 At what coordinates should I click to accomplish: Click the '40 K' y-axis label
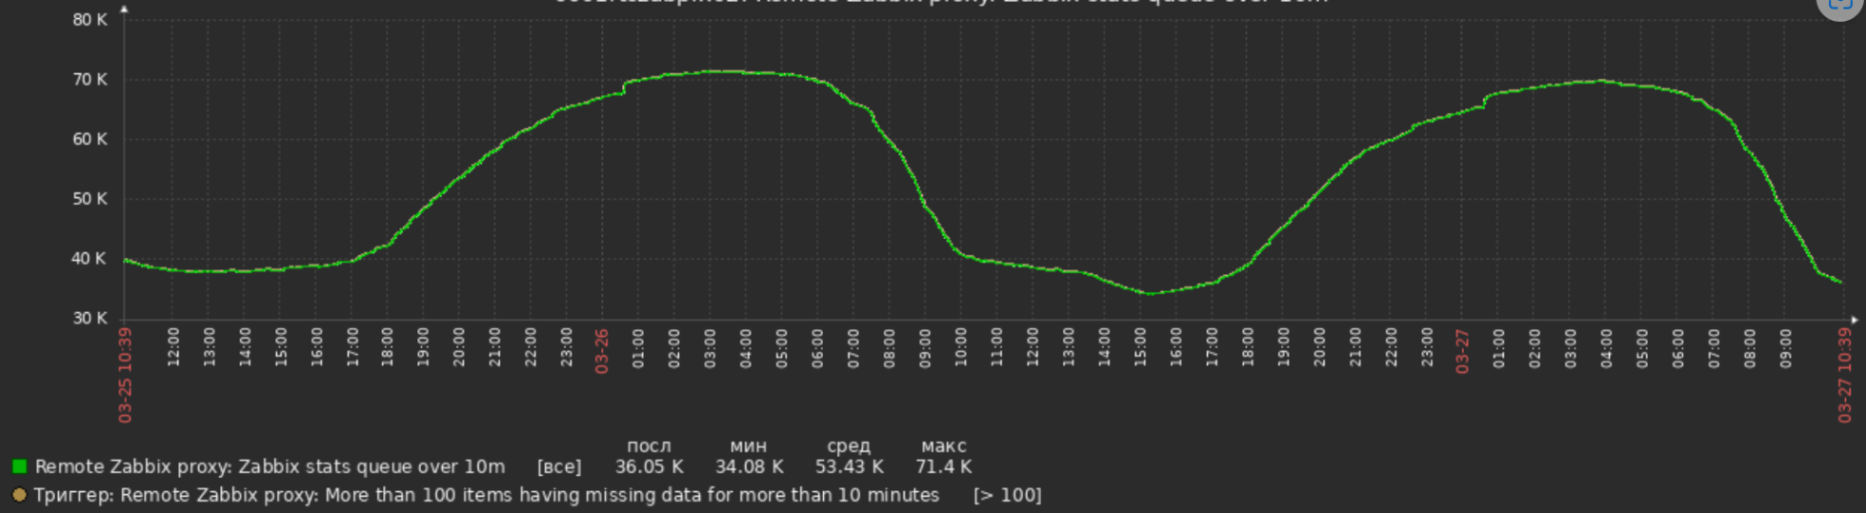tap(90, 259)
